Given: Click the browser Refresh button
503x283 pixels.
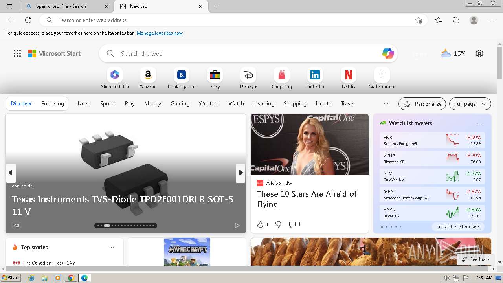Looking at the screenshot, I should pos(28,20).
